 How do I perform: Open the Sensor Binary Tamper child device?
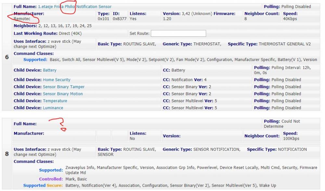[x=64, y=87]
